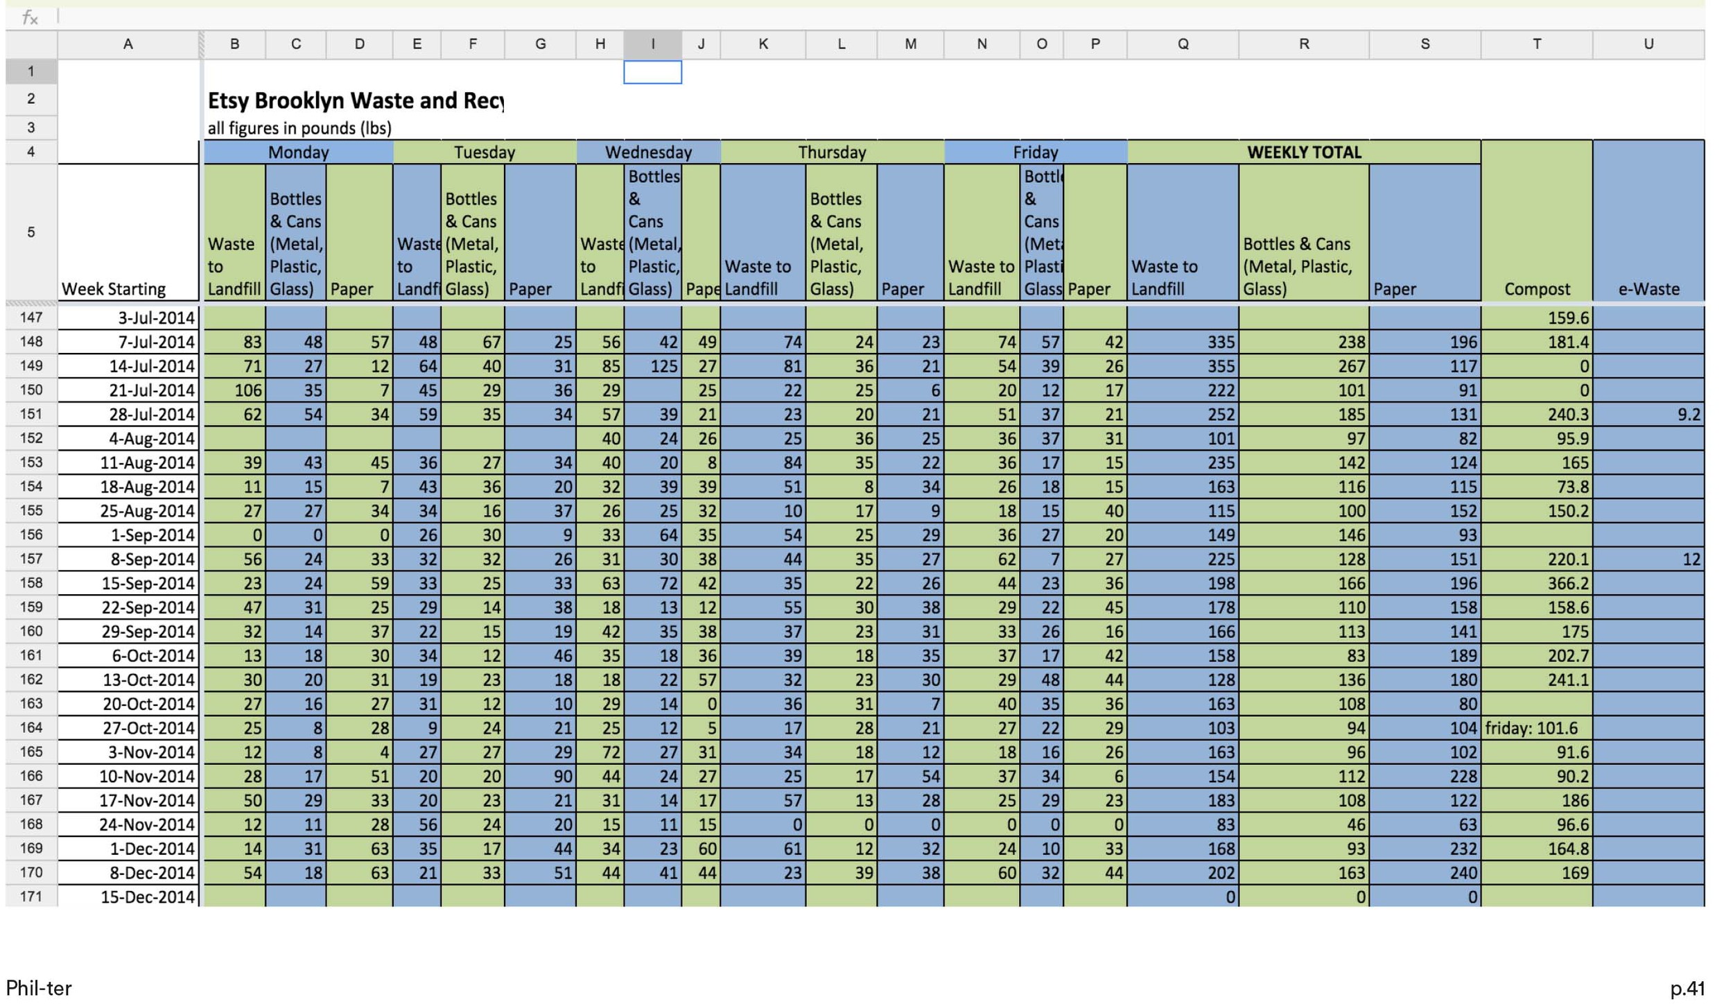Click the 3-Jul-2014 date cell
This screenshot has width=1733, height=1004.
point(128,318)
